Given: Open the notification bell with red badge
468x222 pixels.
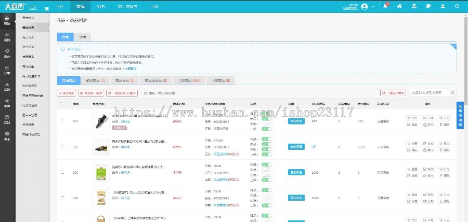Looking at the screenshot, I should coord(385,6).
